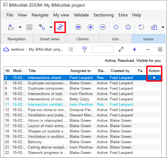The image size is (167, 158).
Task: Select issue 'Balcony'
Action: click(82, 142)
